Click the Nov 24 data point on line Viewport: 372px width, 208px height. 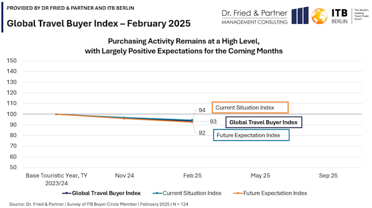pyautogui.click(x=124, y=118)
